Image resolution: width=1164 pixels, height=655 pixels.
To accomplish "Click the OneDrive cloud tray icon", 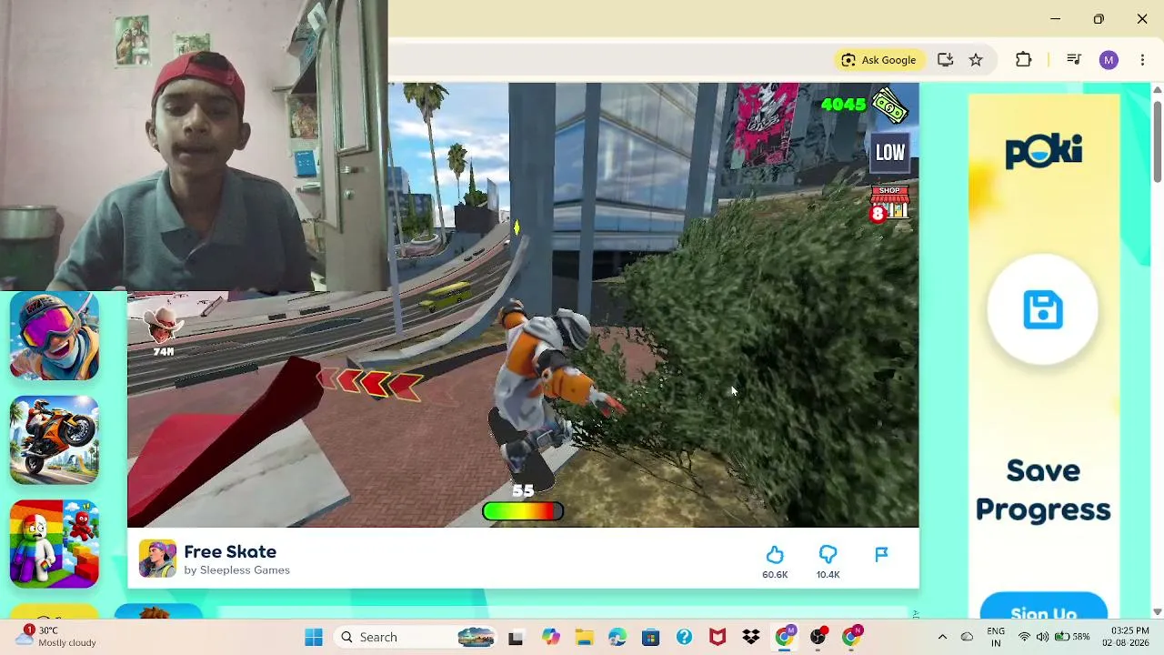I will tap(967, 637).
